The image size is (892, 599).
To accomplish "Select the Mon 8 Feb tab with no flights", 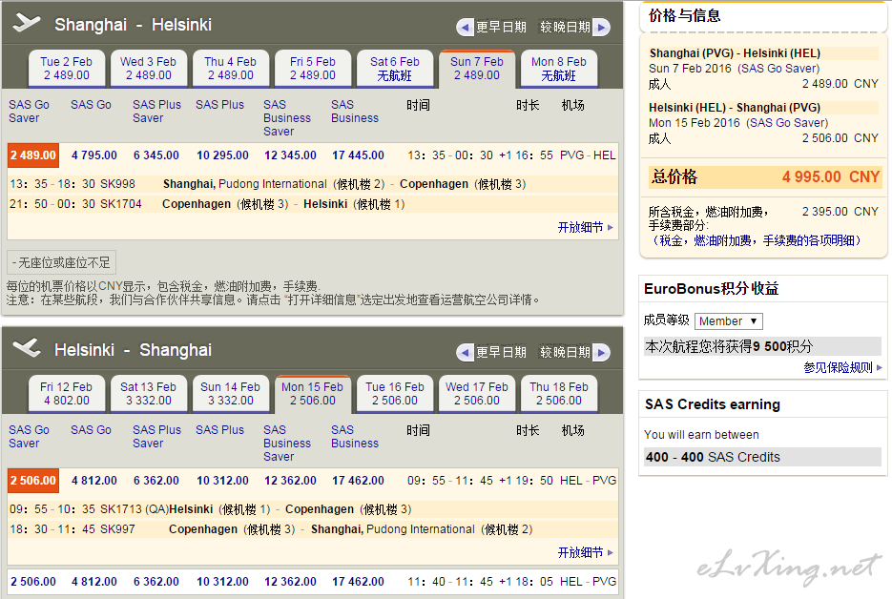I will pyautogui.click(x=559, y=69).
